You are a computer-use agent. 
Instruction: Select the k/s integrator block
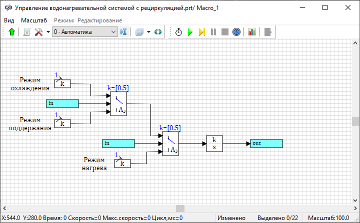[214, 144]
